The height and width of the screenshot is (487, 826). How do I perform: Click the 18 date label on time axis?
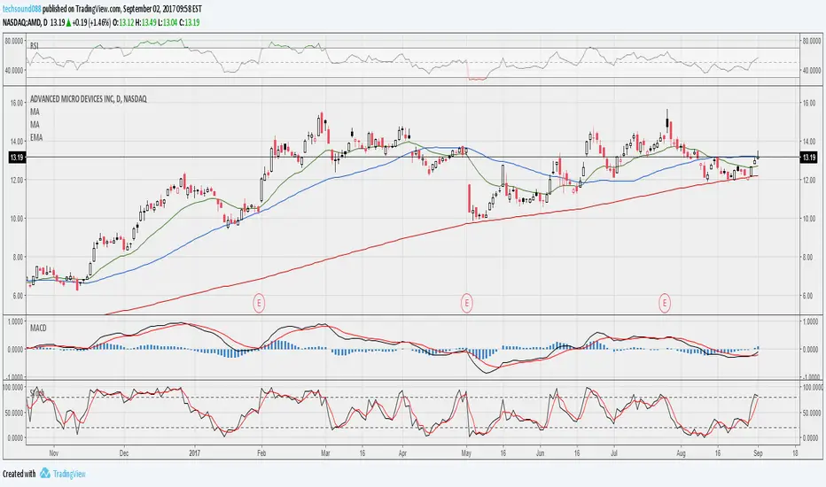click(x=795, y=452)
